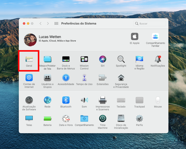Open Bateria battery preferences
Viewport: 186px width, 149px height.
tap(47, 119)
